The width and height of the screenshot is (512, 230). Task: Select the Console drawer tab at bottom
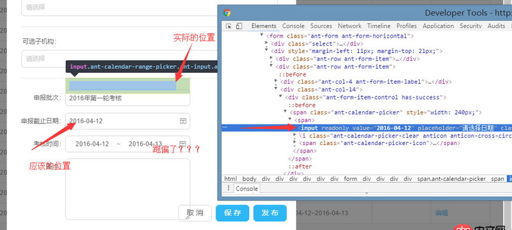247,188
